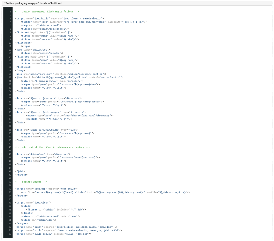This screenshot has width=274, height=241.
Task: Click the comment 'add rest of the files'
Action: (53, 147)
